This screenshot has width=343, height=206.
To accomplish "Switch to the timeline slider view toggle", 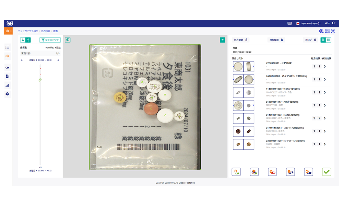I will coord(28,40).
